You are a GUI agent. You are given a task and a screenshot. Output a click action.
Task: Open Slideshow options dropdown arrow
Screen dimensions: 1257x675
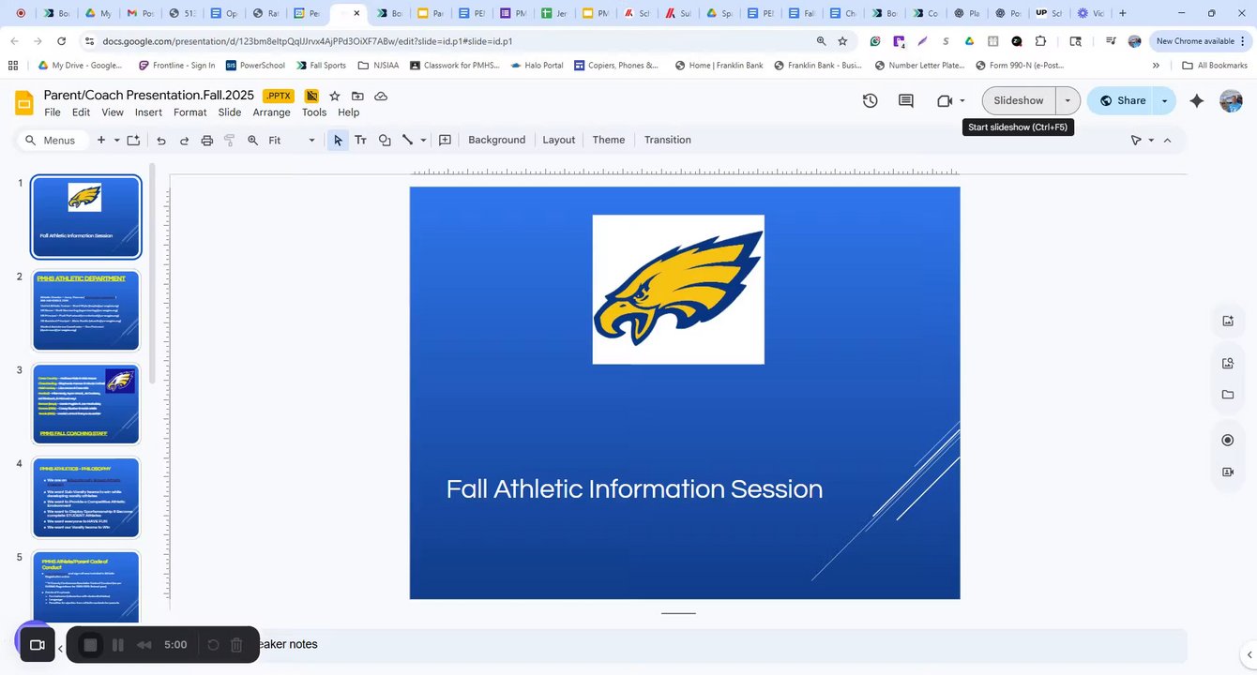[x=1068, y=100]
